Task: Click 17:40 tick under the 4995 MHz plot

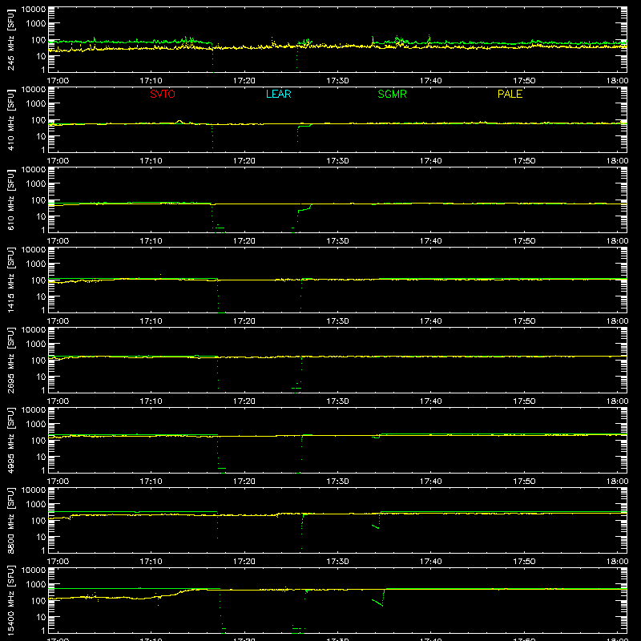Action: (x=431, y=482)
